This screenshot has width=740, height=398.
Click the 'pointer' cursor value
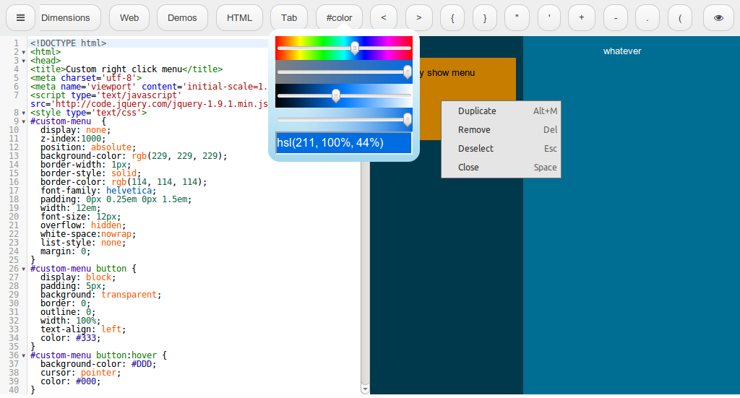click(98, 373)
